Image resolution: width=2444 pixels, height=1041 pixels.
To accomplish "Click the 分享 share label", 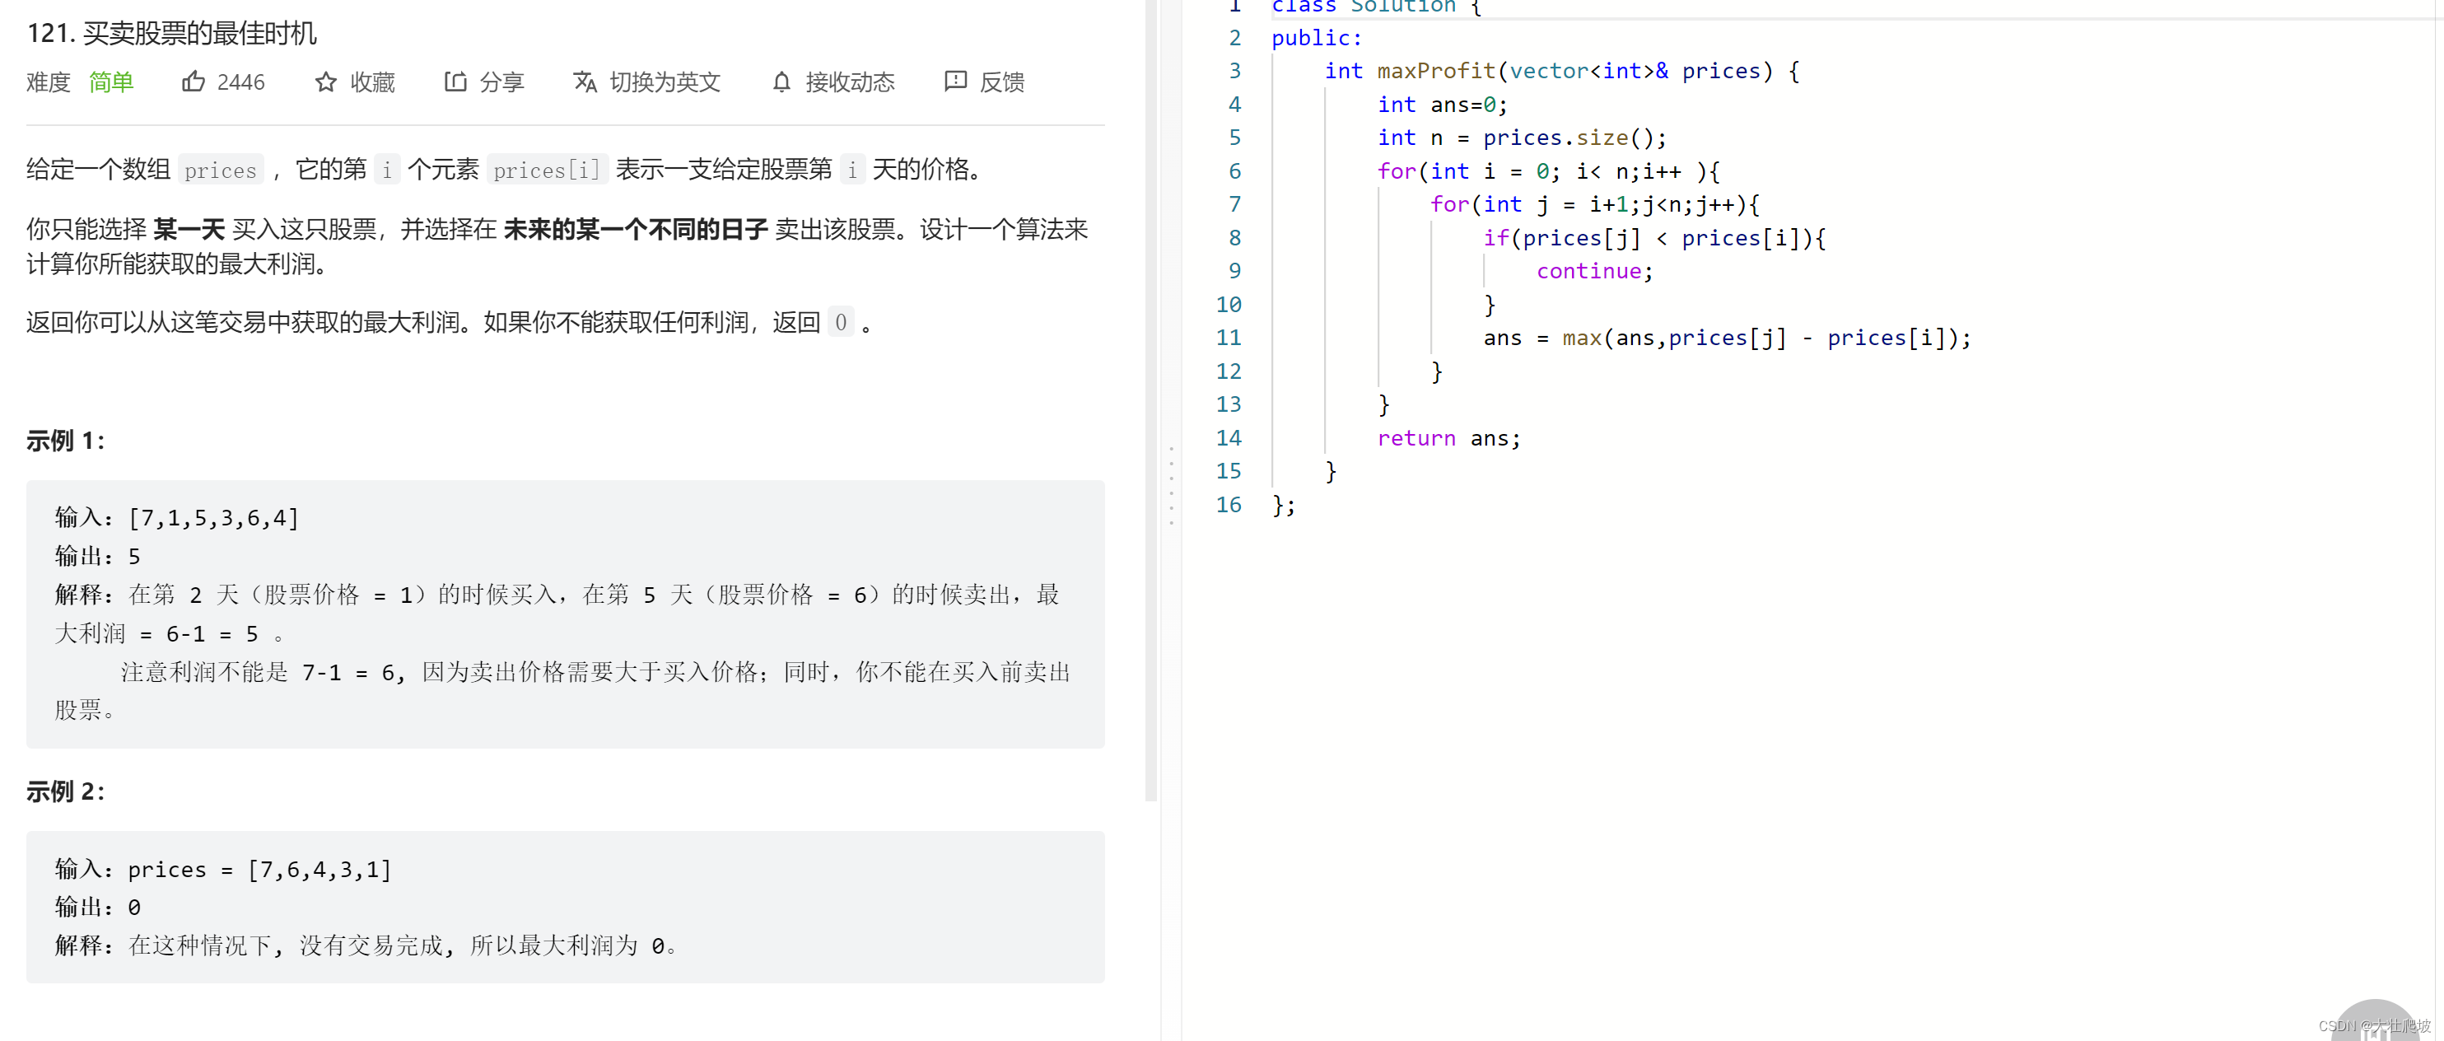I will coord(502,82).
